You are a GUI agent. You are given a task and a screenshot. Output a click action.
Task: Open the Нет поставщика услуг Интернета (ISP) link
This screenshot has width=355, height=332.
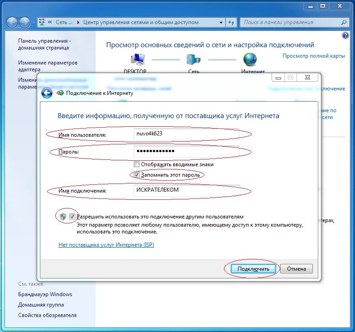point(106,245)
